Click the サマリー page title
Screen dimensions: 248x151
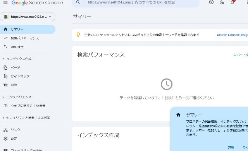[82, 17]
